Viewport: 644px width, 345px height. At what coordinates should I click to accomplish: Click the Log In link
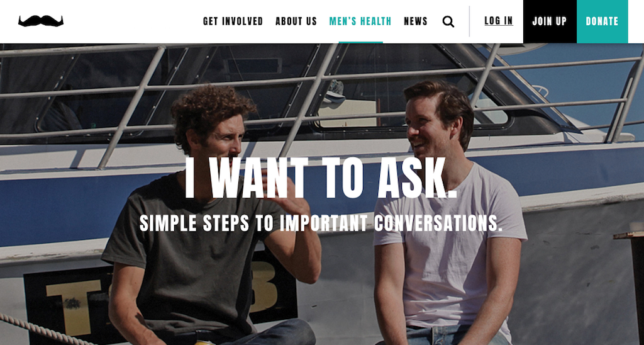499,21
